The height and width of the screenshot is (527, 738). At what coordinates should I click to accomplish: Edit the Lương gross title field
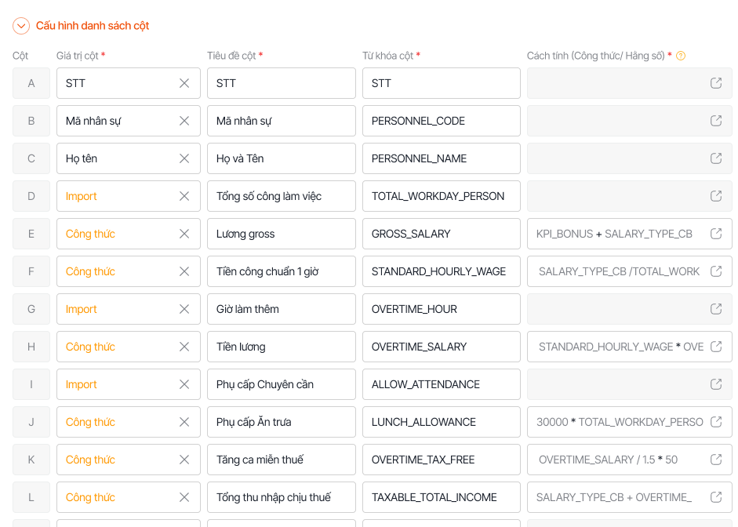click(281, 234)
